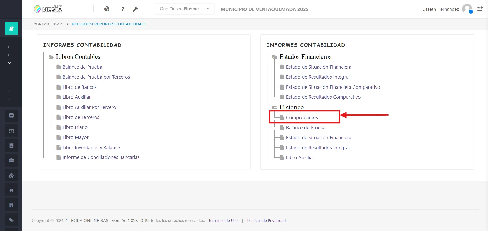
Task: Click the top left-chevron collapse arrow
Action: click(x=9, y=47)
